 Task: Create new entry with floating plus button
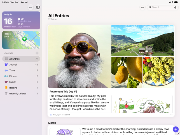click(x=176, y=129)
